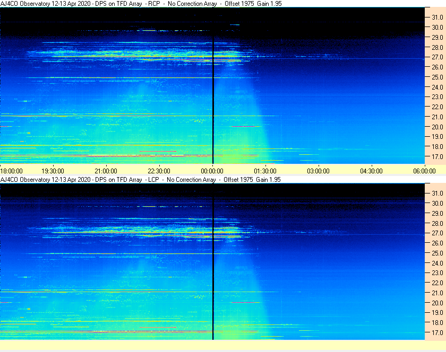
Task: Select 19.0 on the RCP frequency axis
Action: pyautogui.click(x=438, y=137)
